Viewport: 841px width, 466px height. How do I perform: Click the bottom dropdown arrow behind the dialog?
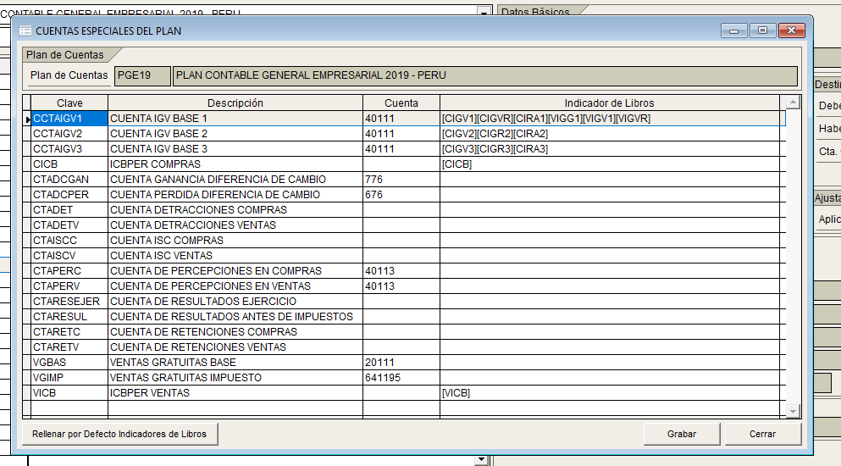click(481, 460)
